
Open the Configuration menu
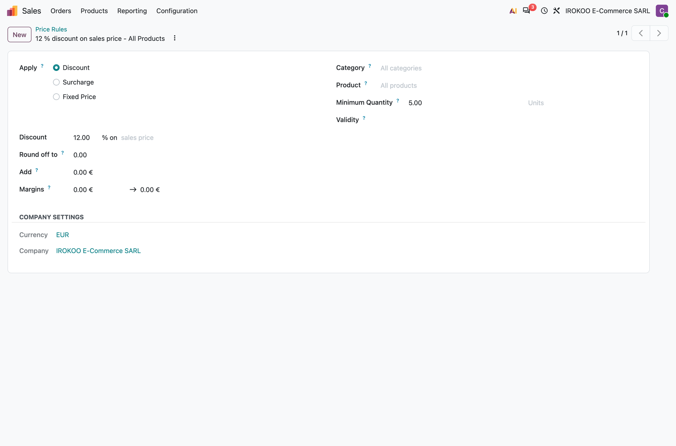(x=177, y=11)
